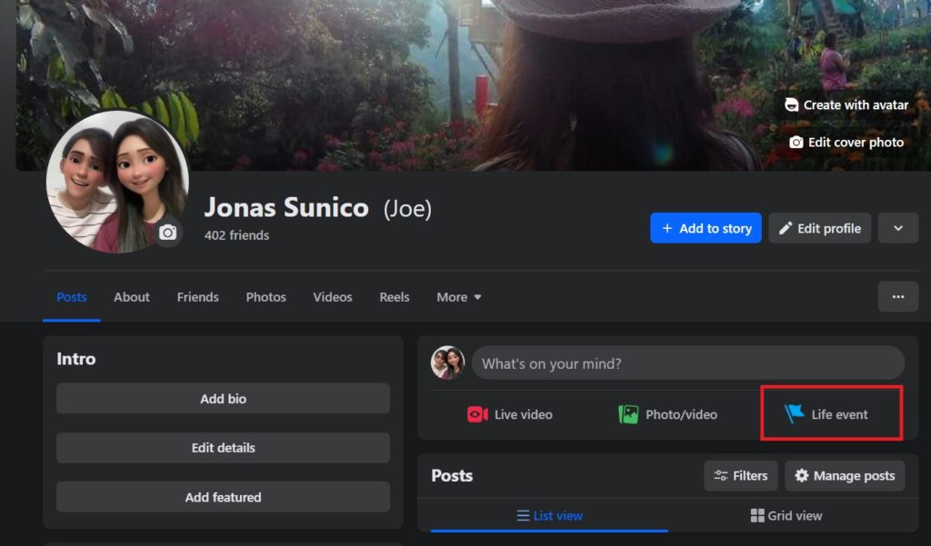Switch posts to Grid view
The width and height of the screenshot is (931, 546).
click(786, 515)
